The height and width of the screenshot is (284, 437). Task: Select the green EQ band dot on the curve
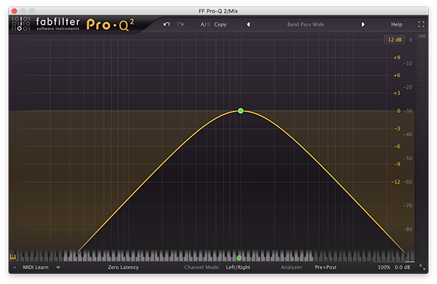click(241, 111)
